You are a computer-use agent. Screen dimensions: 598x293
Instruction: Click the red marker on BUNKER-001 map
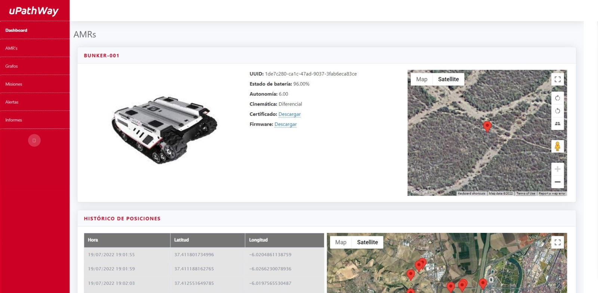click(487, 126)
